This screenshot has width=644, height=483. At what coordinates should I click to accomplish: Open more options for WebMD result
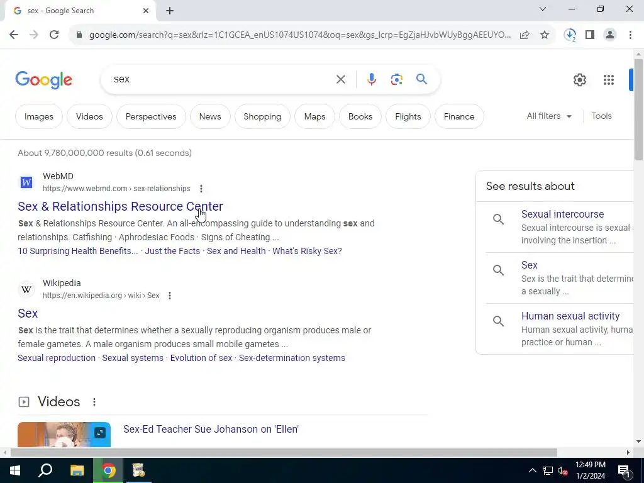coord(201,189)
